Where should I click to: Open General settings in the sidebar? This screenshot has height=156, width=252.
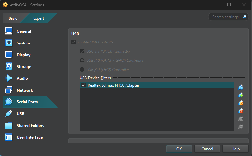[x=24, y=31]
